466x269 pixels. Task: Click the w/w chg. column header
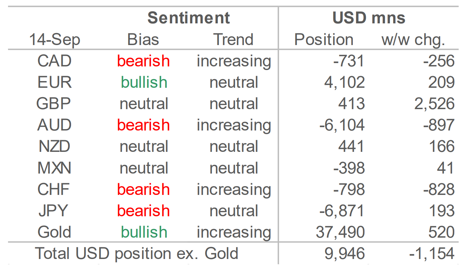pyautogui.click(x=414, y=40)
